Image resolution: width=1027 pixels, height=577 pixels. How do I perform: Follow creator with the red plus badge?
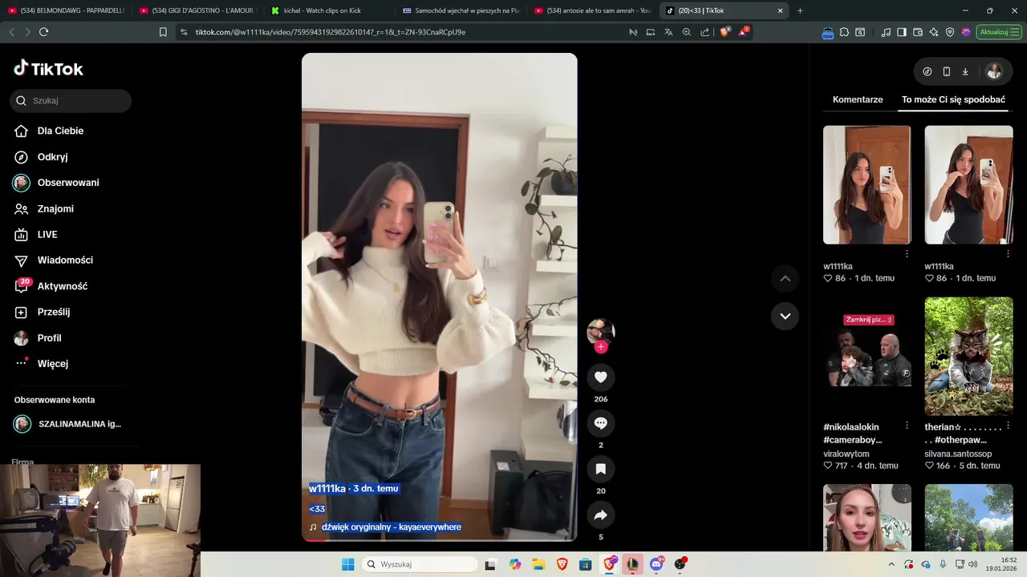pos(601,347)
